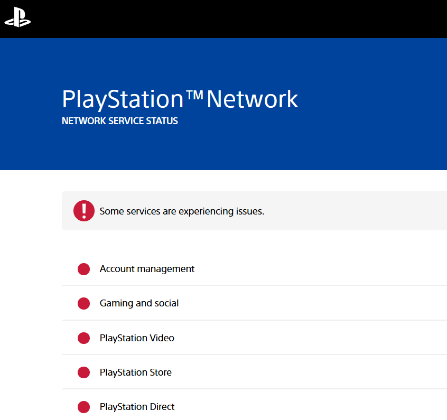Click red status dot beside PlayStation Video
447x420 pixels.
point(83,338)
